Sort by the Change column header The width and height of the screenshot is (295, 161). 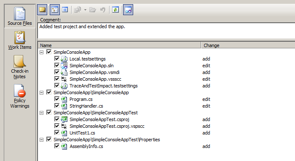click(x=248, y=45)
